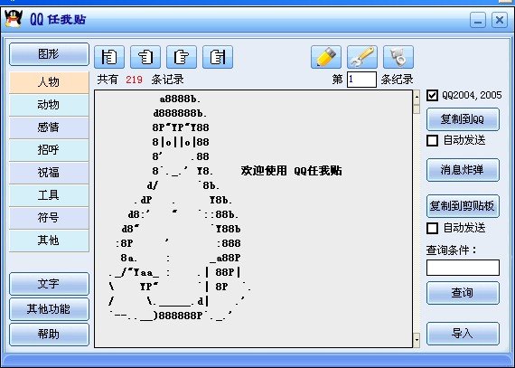Select the 其他 category
The height and width of the screenshot is (368, 515).
coord(50,241)
